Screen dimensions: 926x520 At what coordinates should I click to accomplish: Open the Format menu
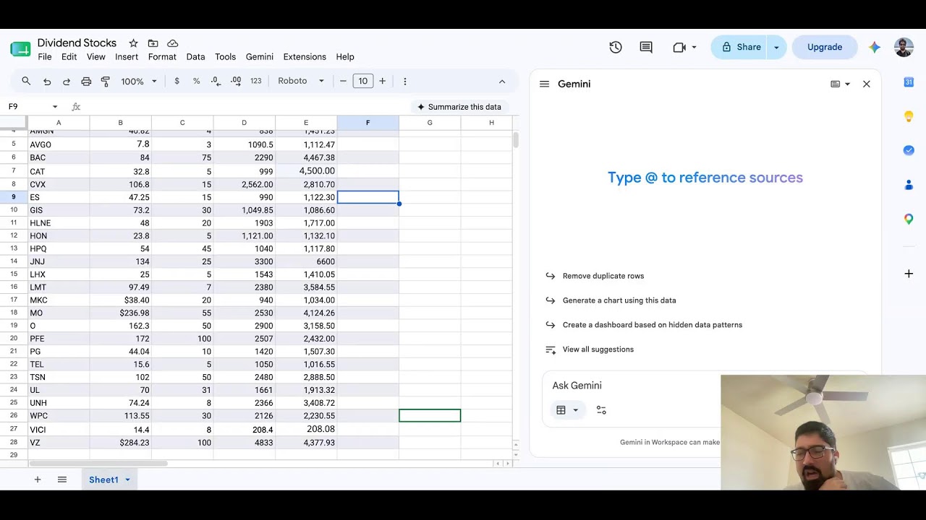point(162,56)
